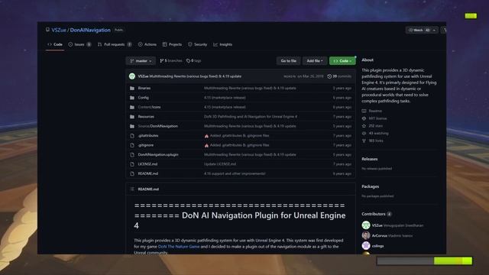This screenshot has height=275, width=489.
Task: Open the Readme link in About
Action: (x=375, y=111)
